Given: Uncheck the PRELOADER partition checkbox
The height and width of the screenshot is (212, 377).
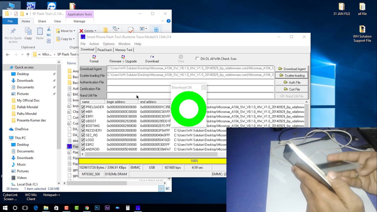Looking at the screenshot, I should [83, 107].
